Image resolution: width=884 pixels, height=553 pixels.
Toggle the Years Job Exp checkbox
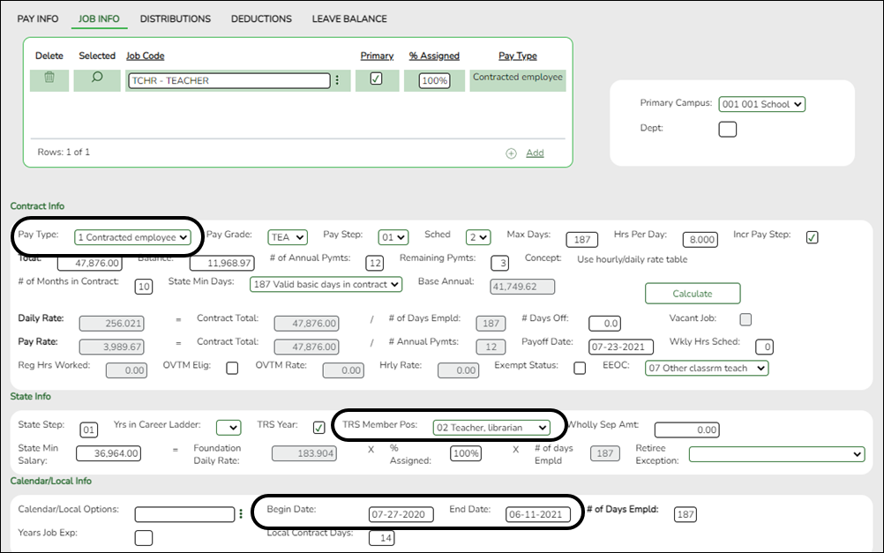143,537
